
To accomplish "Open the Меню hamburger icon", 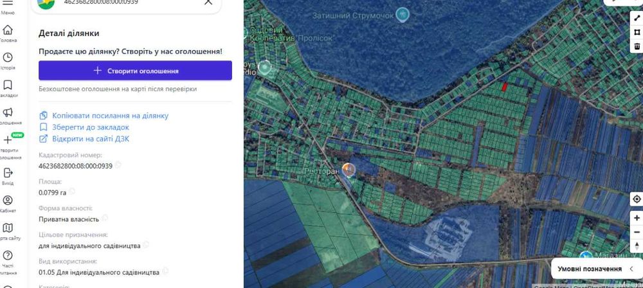I will (x=7, y=3).
